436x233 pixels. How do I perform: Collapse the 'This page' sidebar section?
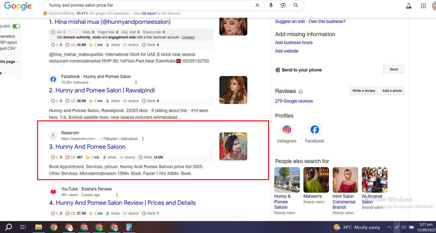pyautogui.click(x=17, y=62)
